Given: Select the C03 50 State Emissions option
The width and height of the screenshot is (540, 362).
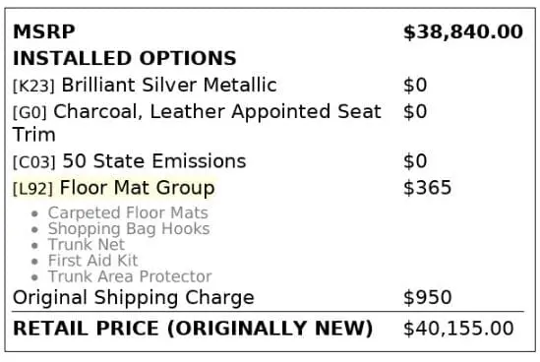Looking at the screenshot, I should click(130, 161).
